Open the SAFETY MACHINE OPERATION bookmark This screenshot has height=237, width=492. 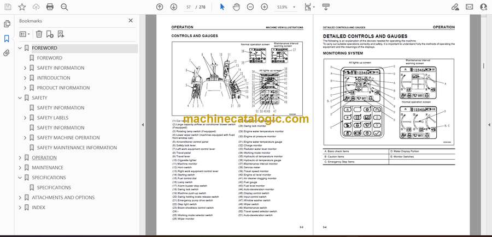click(68, 138)
